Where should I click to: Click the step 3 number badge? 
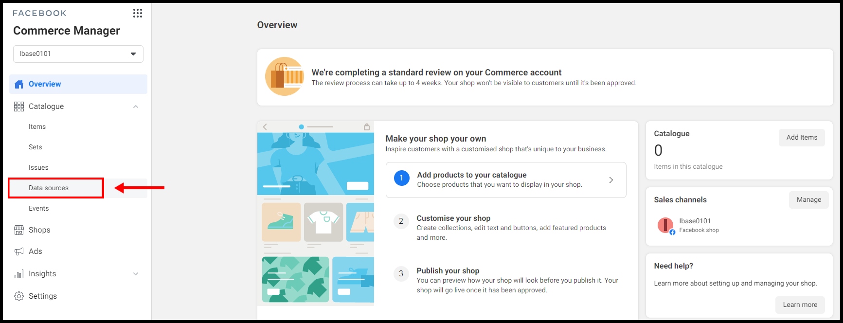[401, 273]
